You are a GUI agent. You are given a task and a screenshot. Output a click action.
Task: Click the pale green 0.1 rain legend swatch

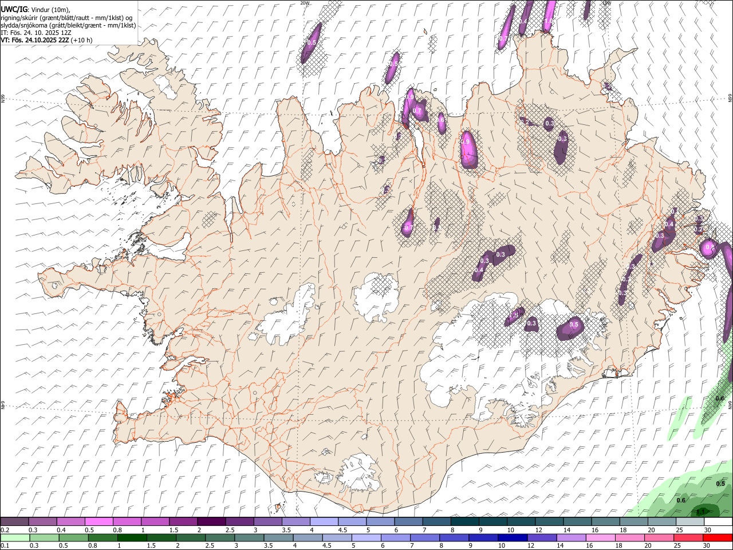coord(14,538)
